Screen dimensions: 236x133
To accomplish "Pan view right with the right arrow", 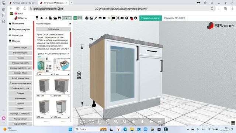I will click(160, 122).
